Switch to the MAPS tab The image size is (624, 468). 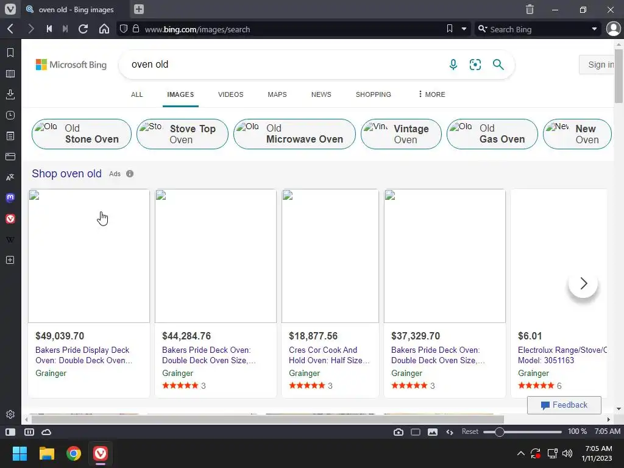277,94
